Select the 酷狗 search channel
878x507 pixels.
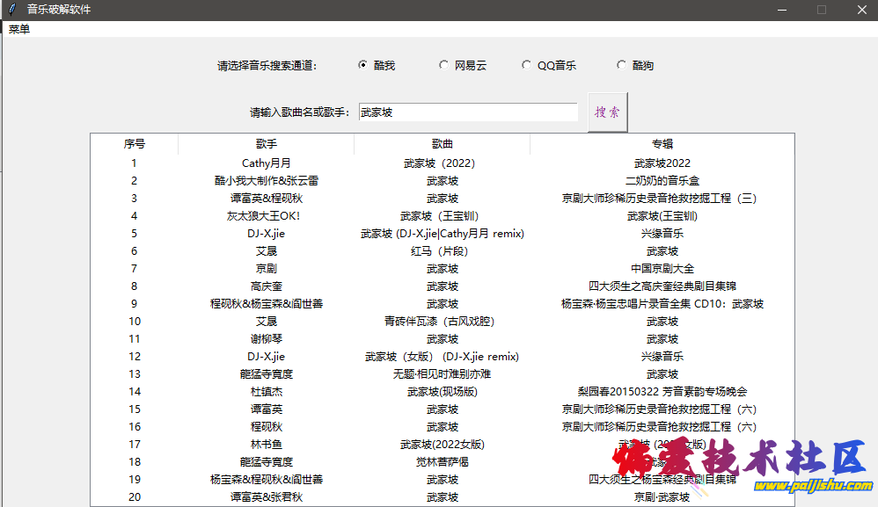[621, 64]
